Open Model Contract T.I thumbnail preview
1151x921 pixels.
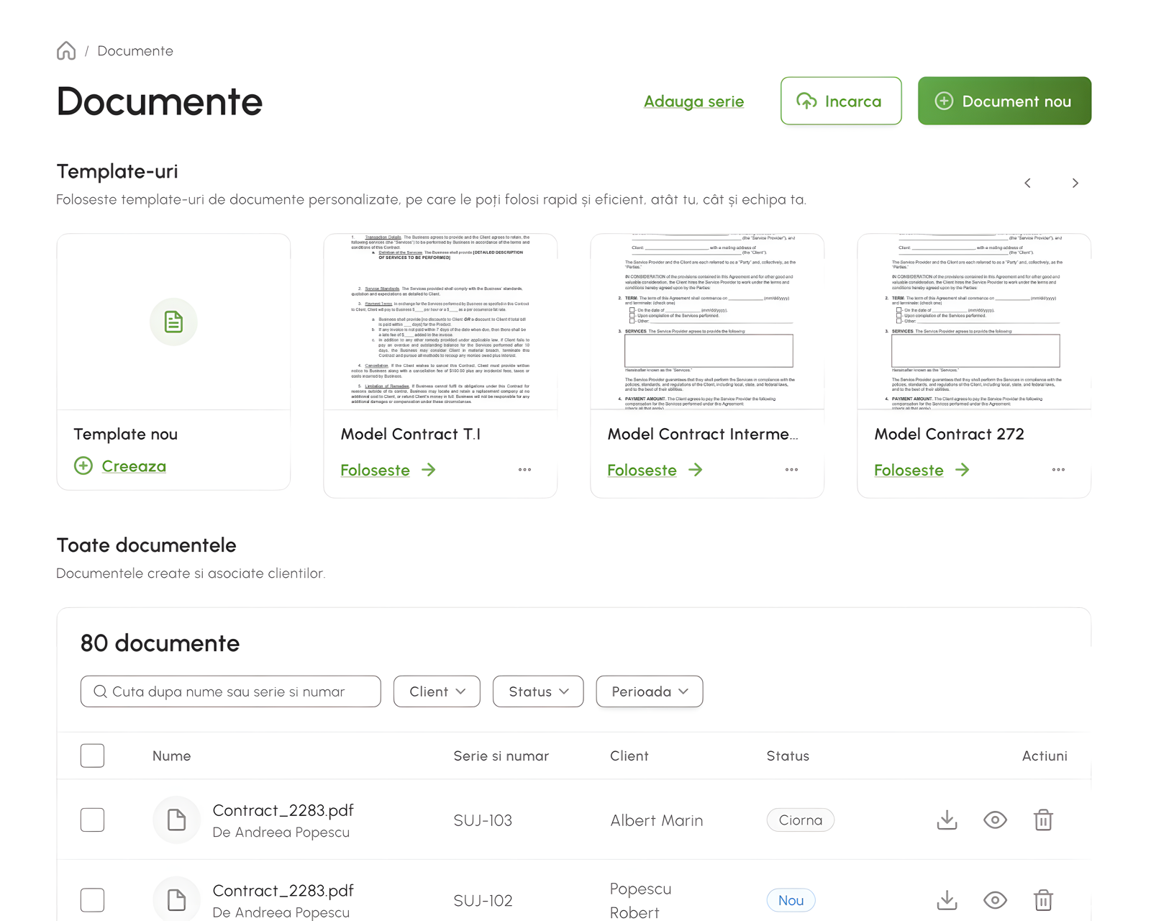440,322
